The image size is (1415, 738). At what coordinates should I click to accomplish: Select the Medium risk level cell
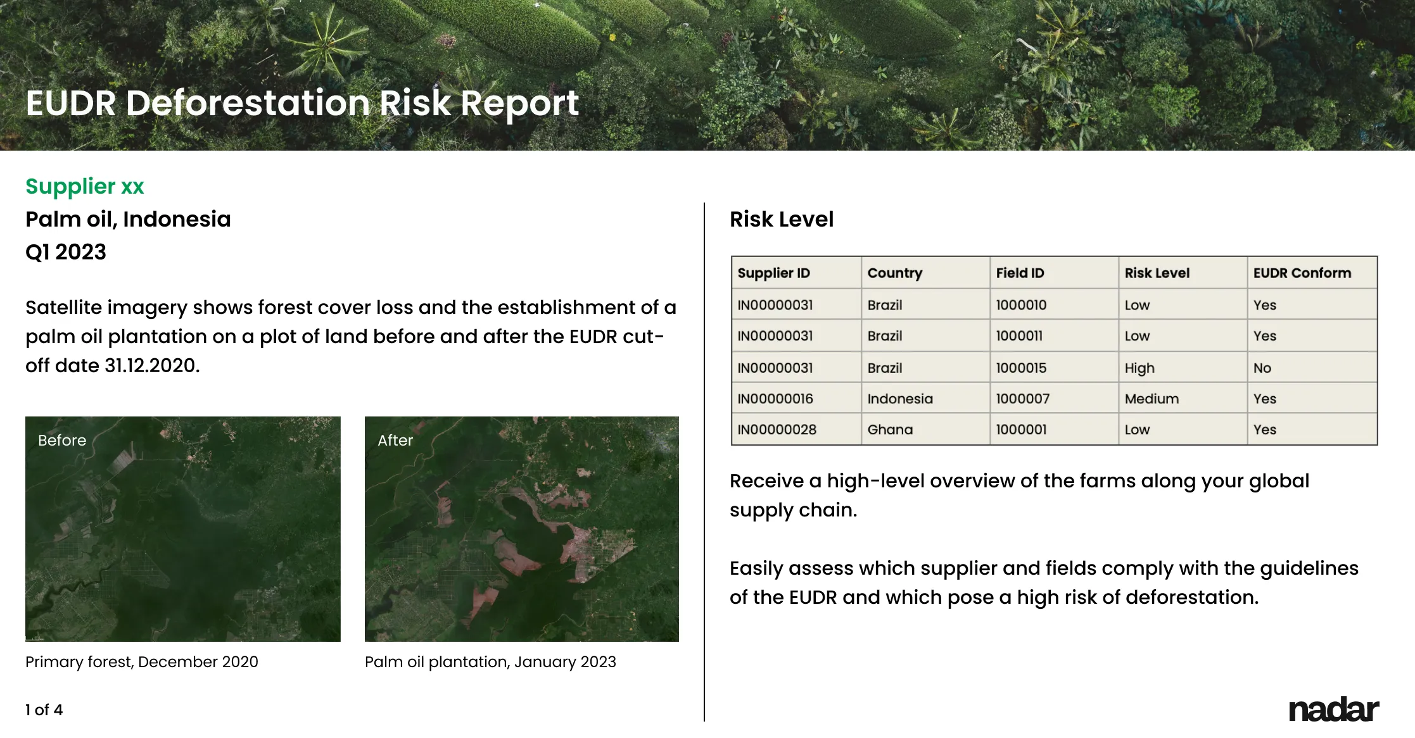(1151, 398)
